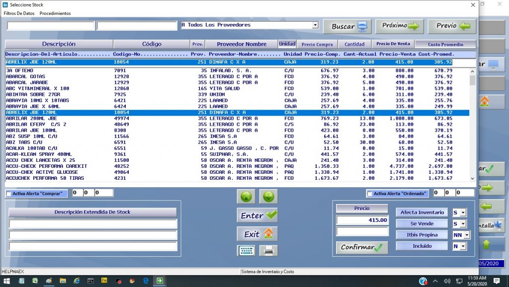509x287 pixels.
Task: Click the Exit button
Action: tap(257, 234)
